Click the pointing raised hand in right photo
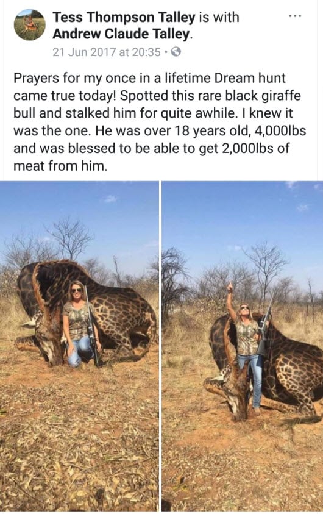323x514 pixels. tap(230, 288)
